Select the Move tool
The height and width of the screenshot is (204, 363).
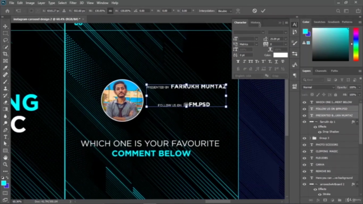click(5, 27)
